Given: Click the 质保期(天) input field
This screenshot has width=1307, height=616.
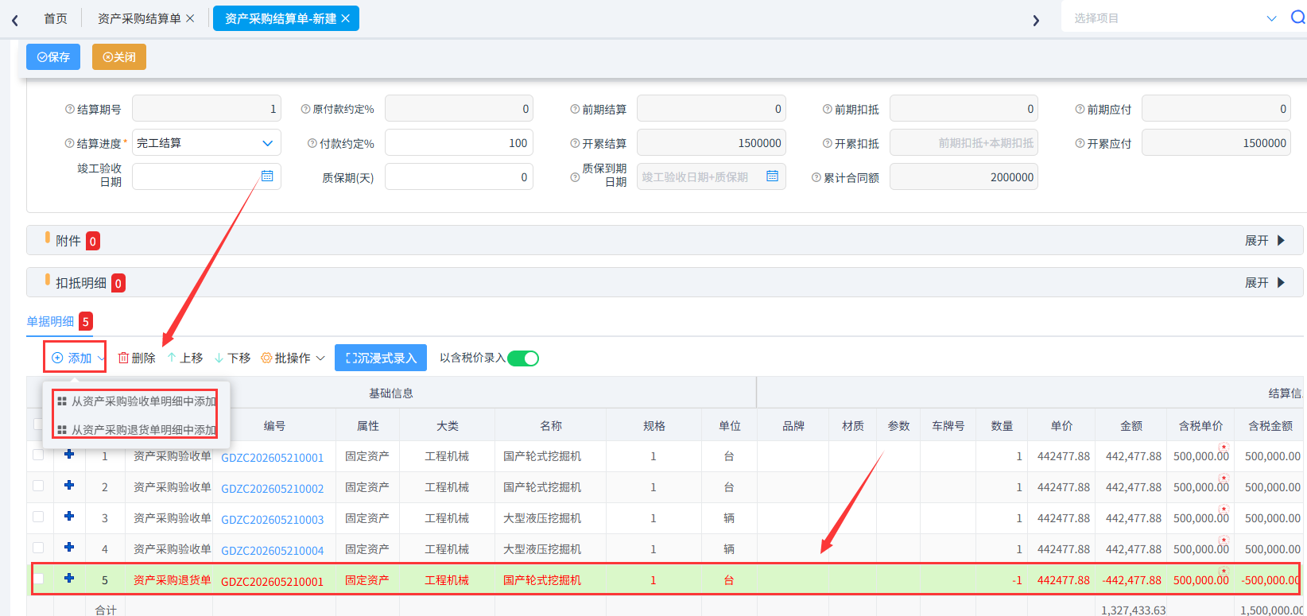Looking at the screenshot, I should click(x=459, y=177).
